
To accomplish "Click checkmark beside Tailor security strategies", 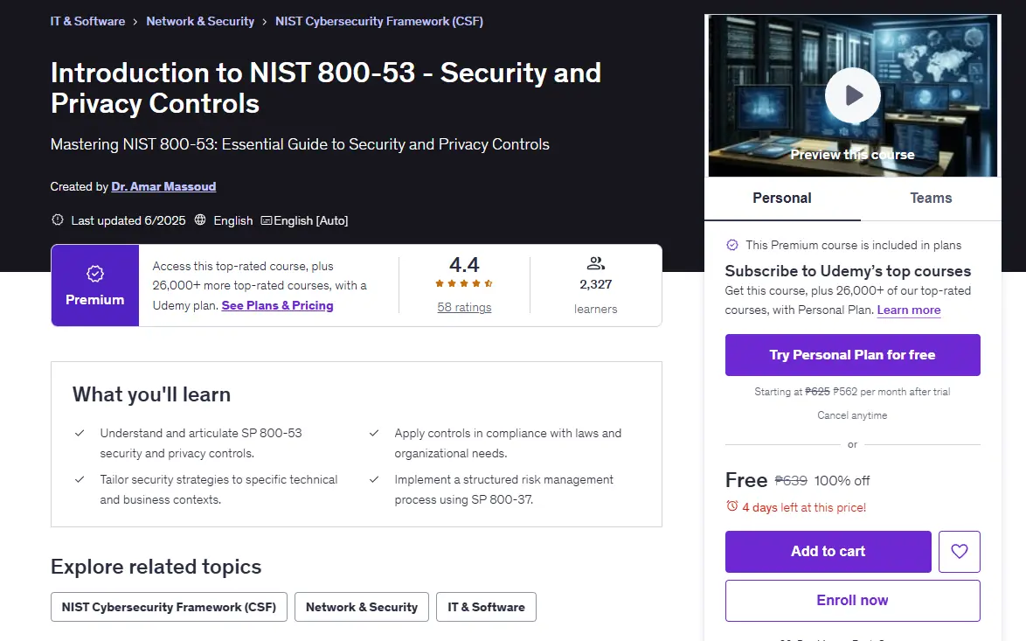I will (80, 479).
